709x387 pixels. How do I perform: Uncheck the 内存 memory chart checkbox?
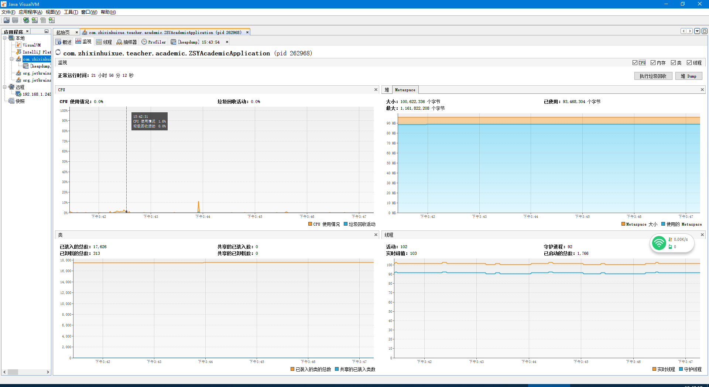pos(653,63)
